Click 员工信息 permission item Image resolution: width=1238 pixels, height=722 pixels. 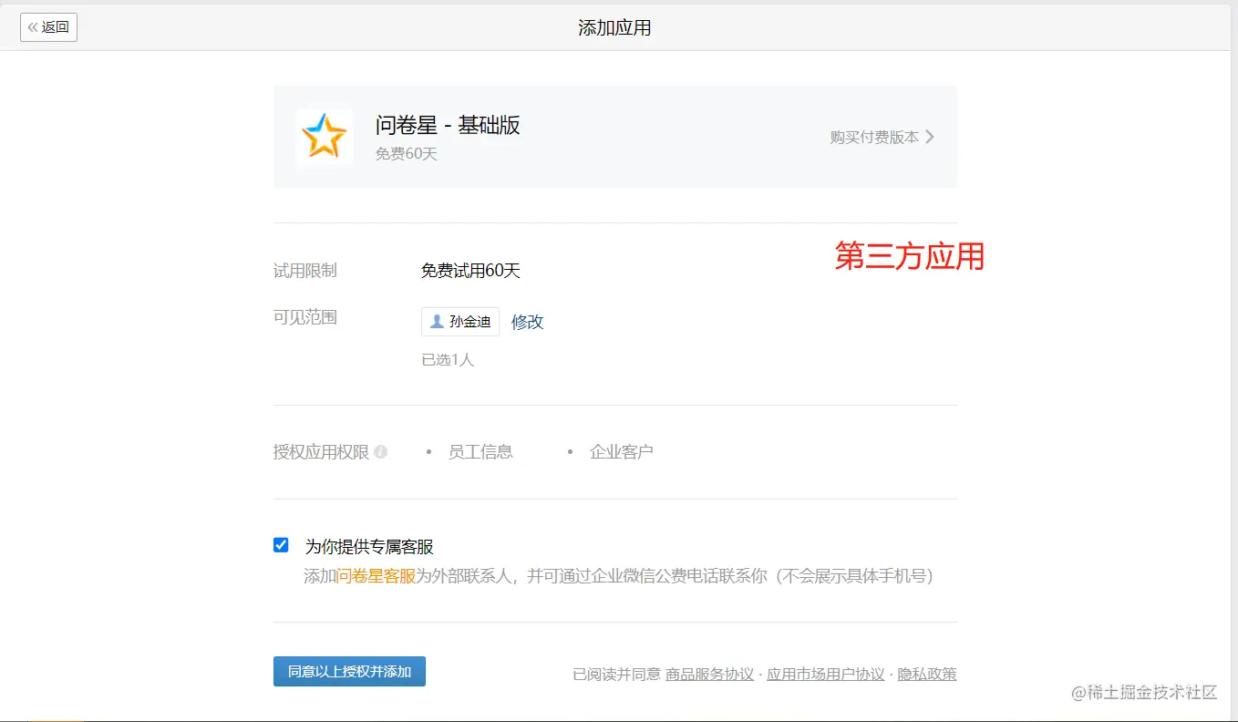coord(480,452)
